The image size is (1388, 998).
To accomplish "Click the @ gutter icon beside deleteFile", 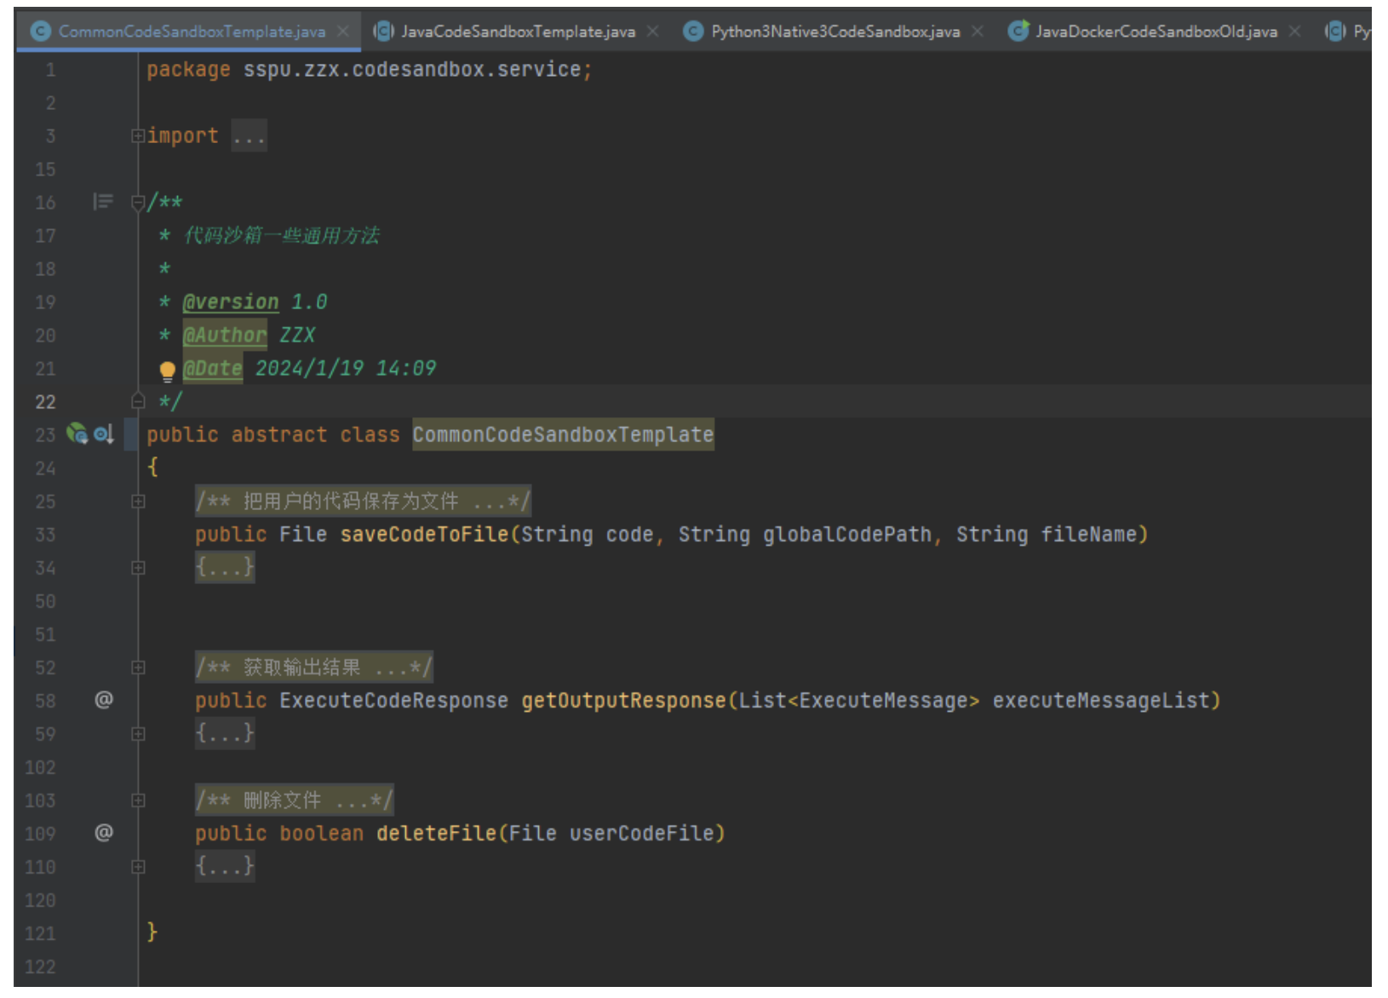I will click(103, 833).
